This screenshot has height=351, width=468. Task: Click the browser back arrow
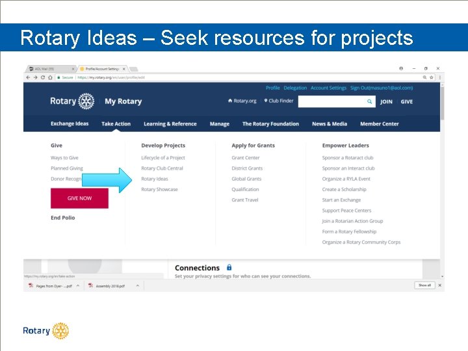coord(28,77)
